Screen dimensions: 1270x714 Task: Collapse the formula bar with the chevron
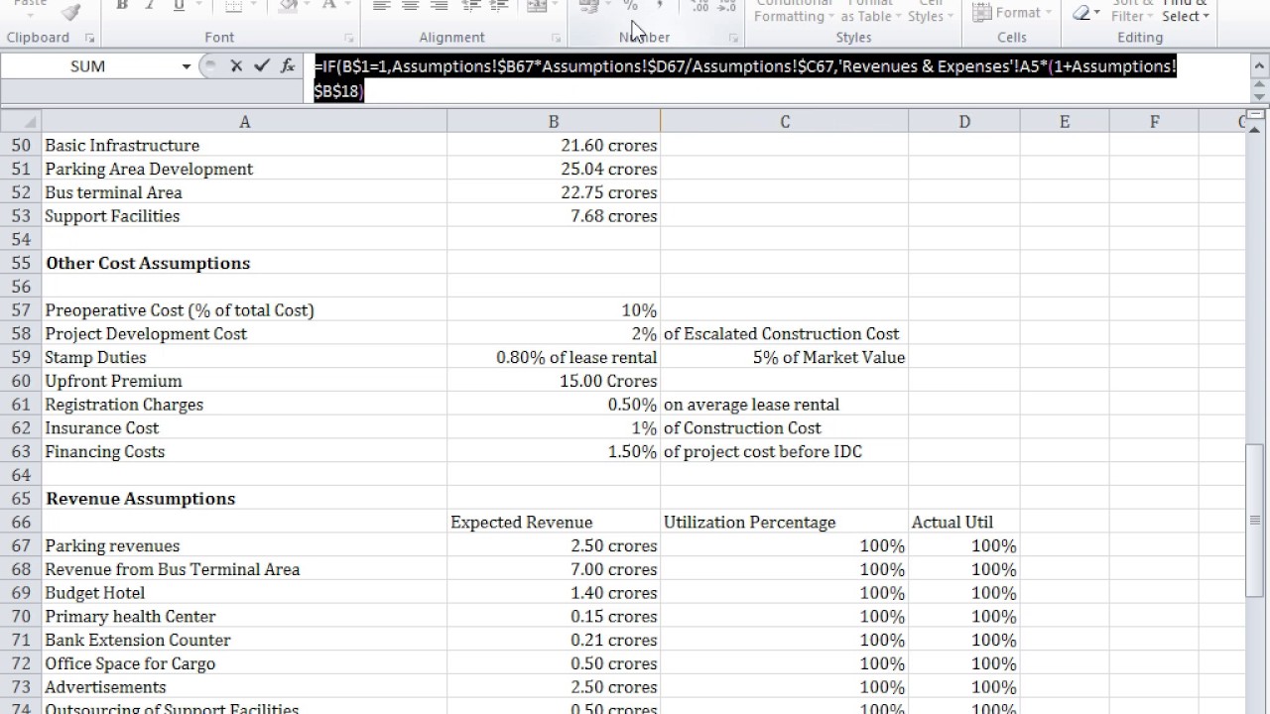tap(1260, 64)
